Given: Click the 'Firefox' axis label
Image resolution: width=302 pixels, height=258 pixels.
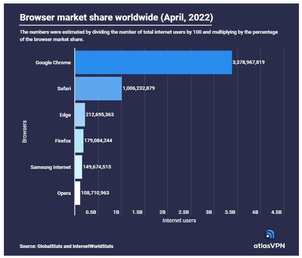Looking at the screenshot, I should coord(63,141).
